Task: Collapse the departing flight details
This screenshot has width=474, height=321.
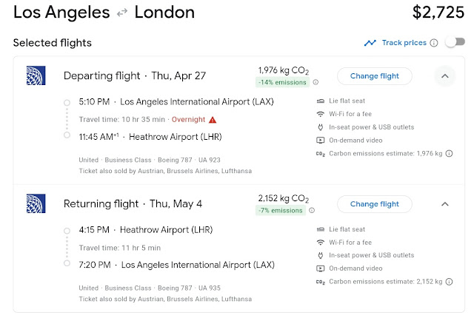Action: [444, 75]
